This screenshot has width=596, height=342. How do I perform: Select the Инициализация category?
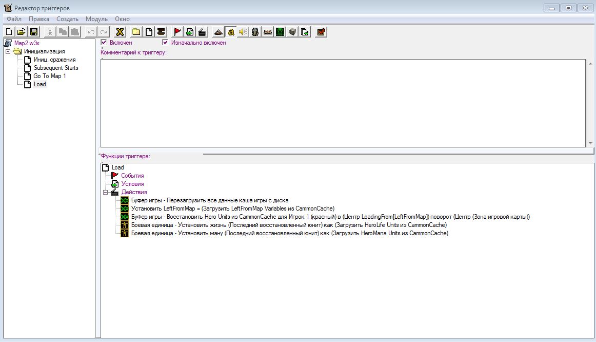tap(45, 51)
